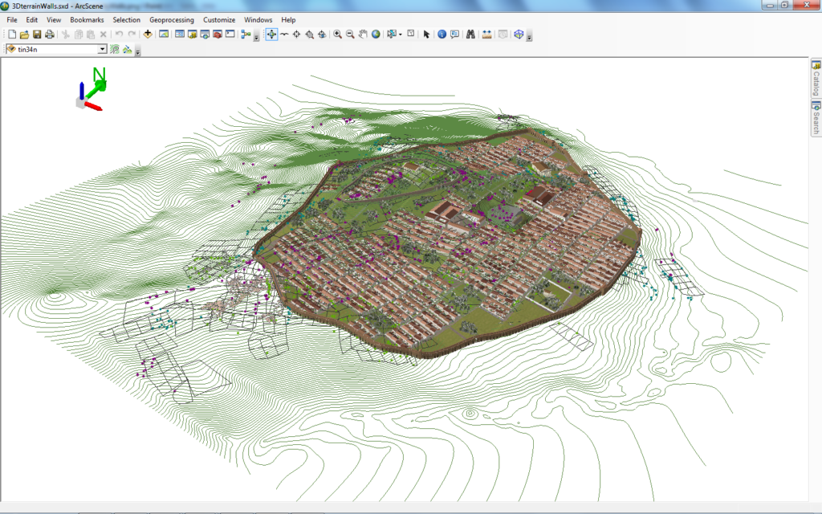Open the Customize menu
Viewport: 822px width, 514px height.
click(x=219, y=20)
